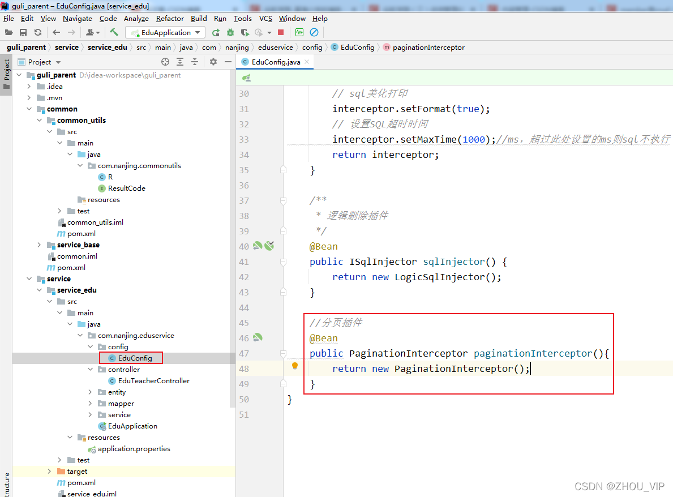Stop the running app with red square
This screenshot has width=673, height=497.
(281, 32)
